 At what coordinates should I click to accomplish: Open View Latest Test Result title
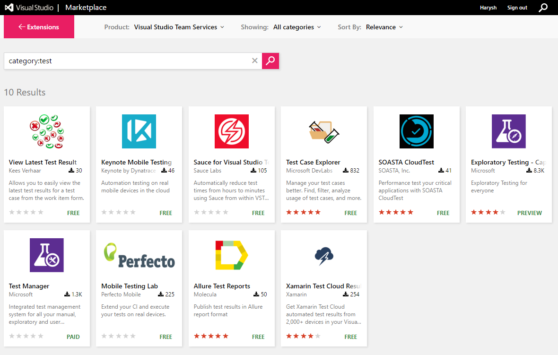43,162
